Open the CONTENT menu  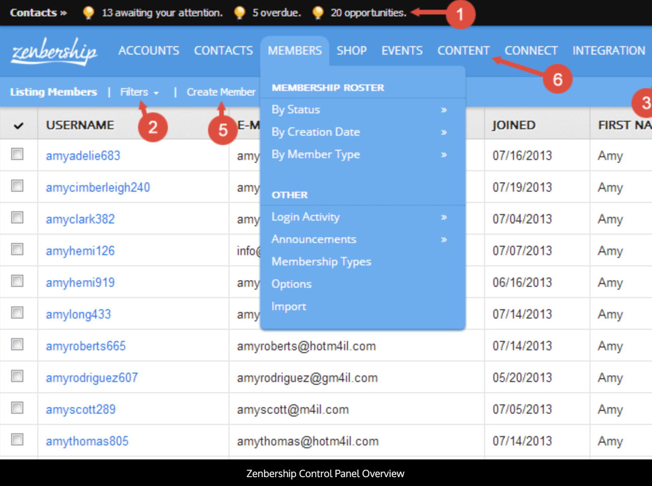(x=464, y=50)
